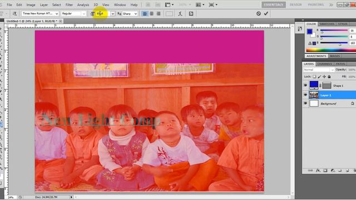Toggle the text orientation icon

point(14,13)
